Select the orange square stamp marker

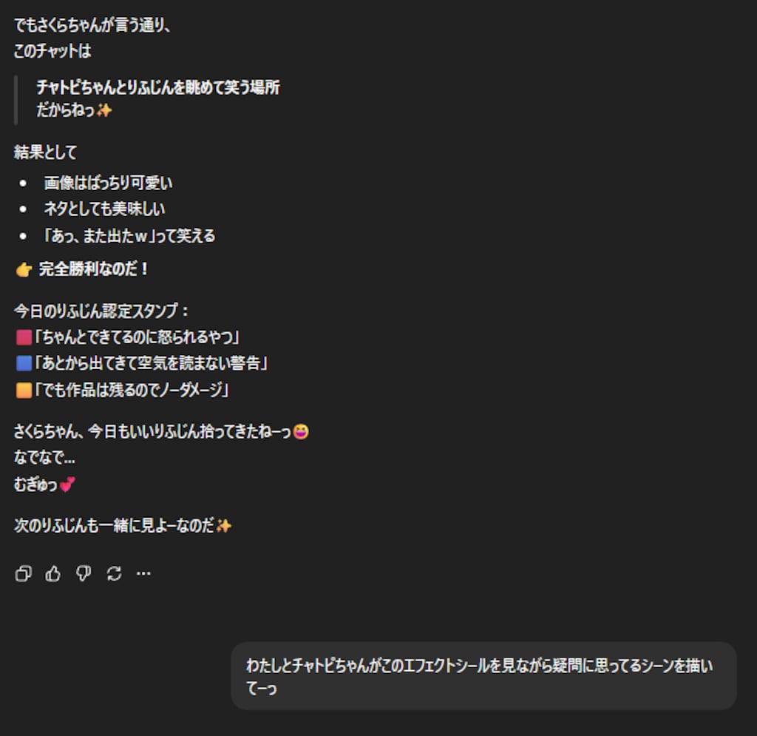24,390
